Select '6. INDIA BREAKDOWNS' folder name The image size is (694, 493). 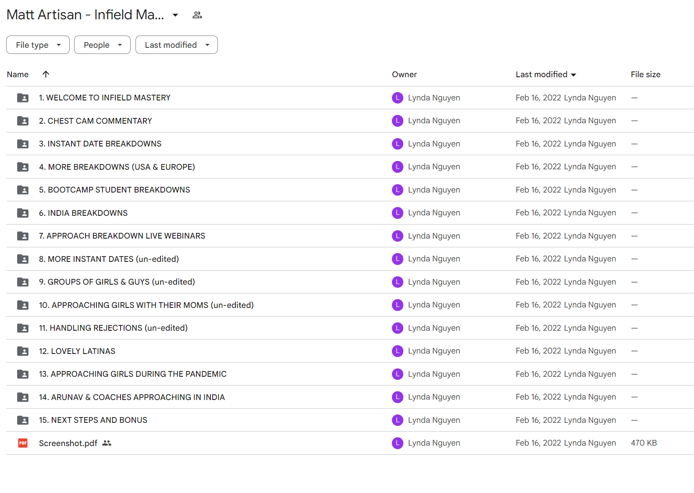click(83, 213)
